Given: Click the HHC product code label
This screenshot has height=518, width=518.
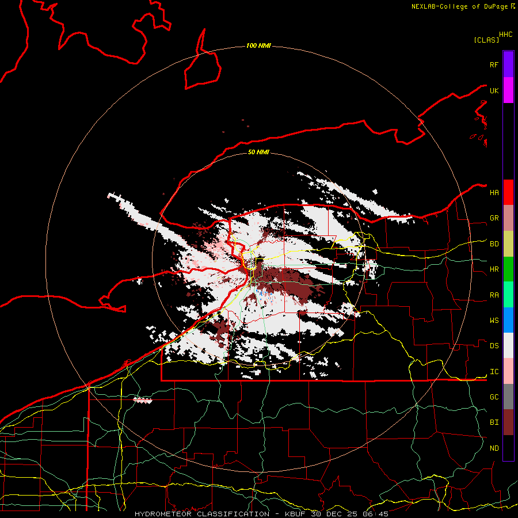Looking at the screenshot, I should click(x=505, y=35).
